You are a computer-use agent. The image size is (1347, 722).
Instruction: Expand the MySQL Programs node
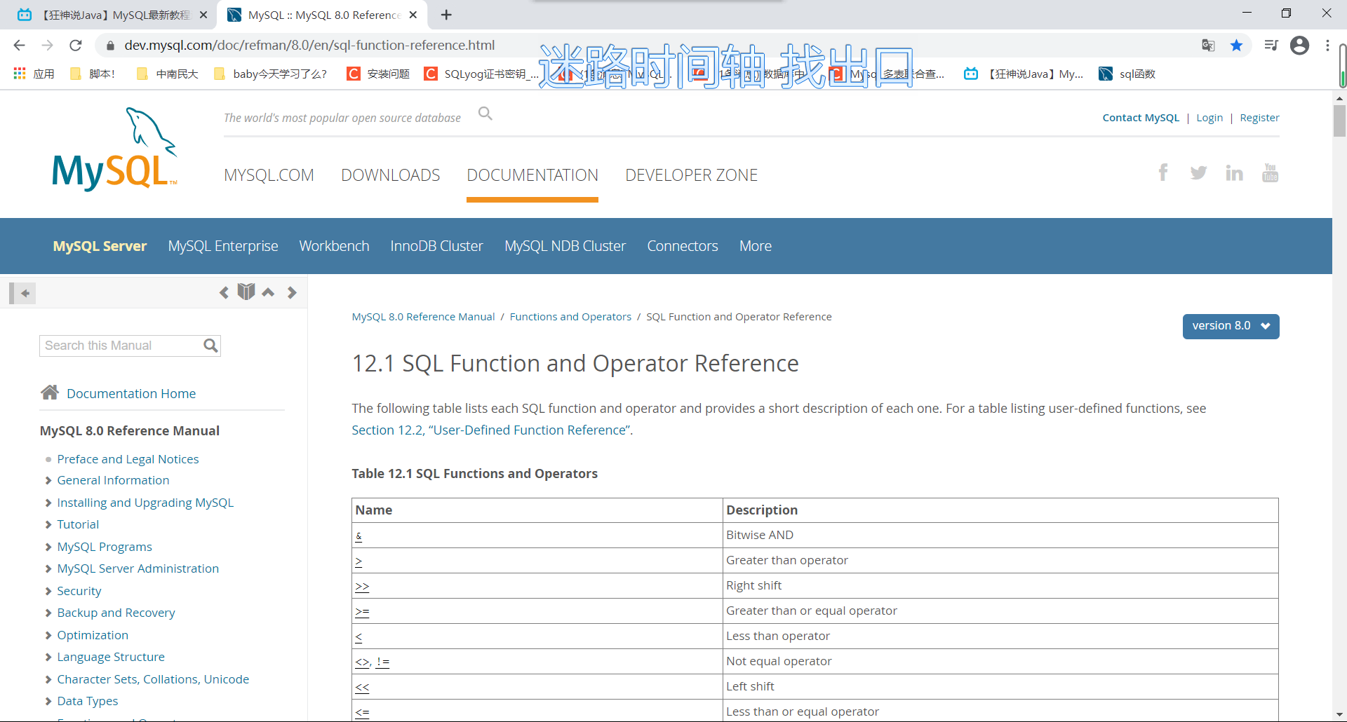(48, 547)
